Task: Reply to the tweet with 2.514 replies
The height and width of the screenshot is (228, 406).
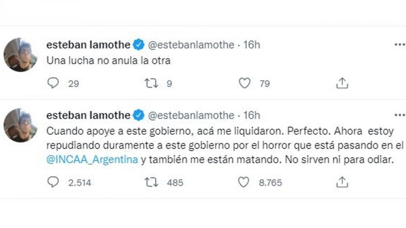Action: coord(53,183)
